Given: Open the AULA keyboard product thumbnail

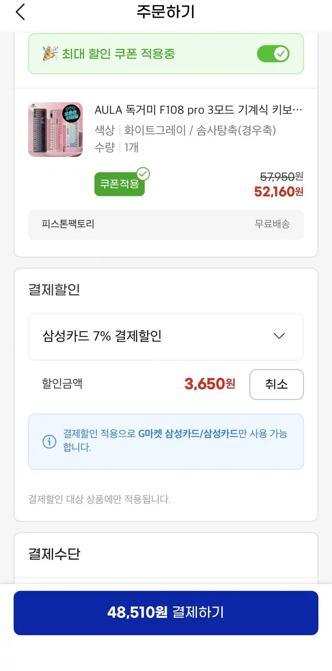Looking at the screenshot, I should click(x=55, y=130).
